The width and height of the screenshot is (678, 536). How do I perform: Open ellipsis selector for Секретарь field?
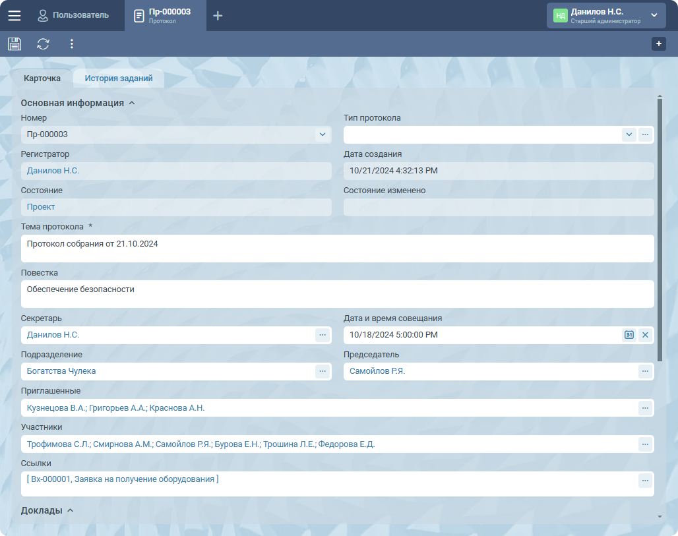323,335
